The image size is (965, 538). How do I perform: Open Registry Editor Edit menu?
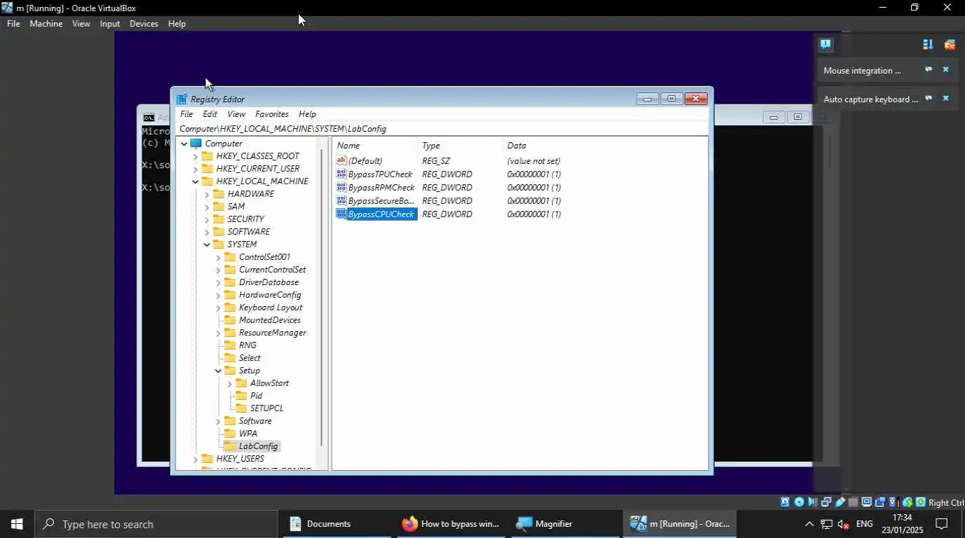pos(210,113)
